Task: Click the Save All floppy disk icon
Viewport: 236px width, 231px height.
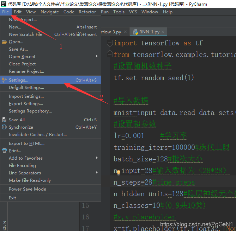Action: [4, 120]
